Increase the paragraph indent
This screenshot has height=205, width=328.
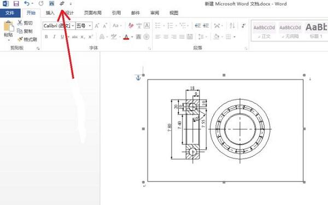click(206, 26)
